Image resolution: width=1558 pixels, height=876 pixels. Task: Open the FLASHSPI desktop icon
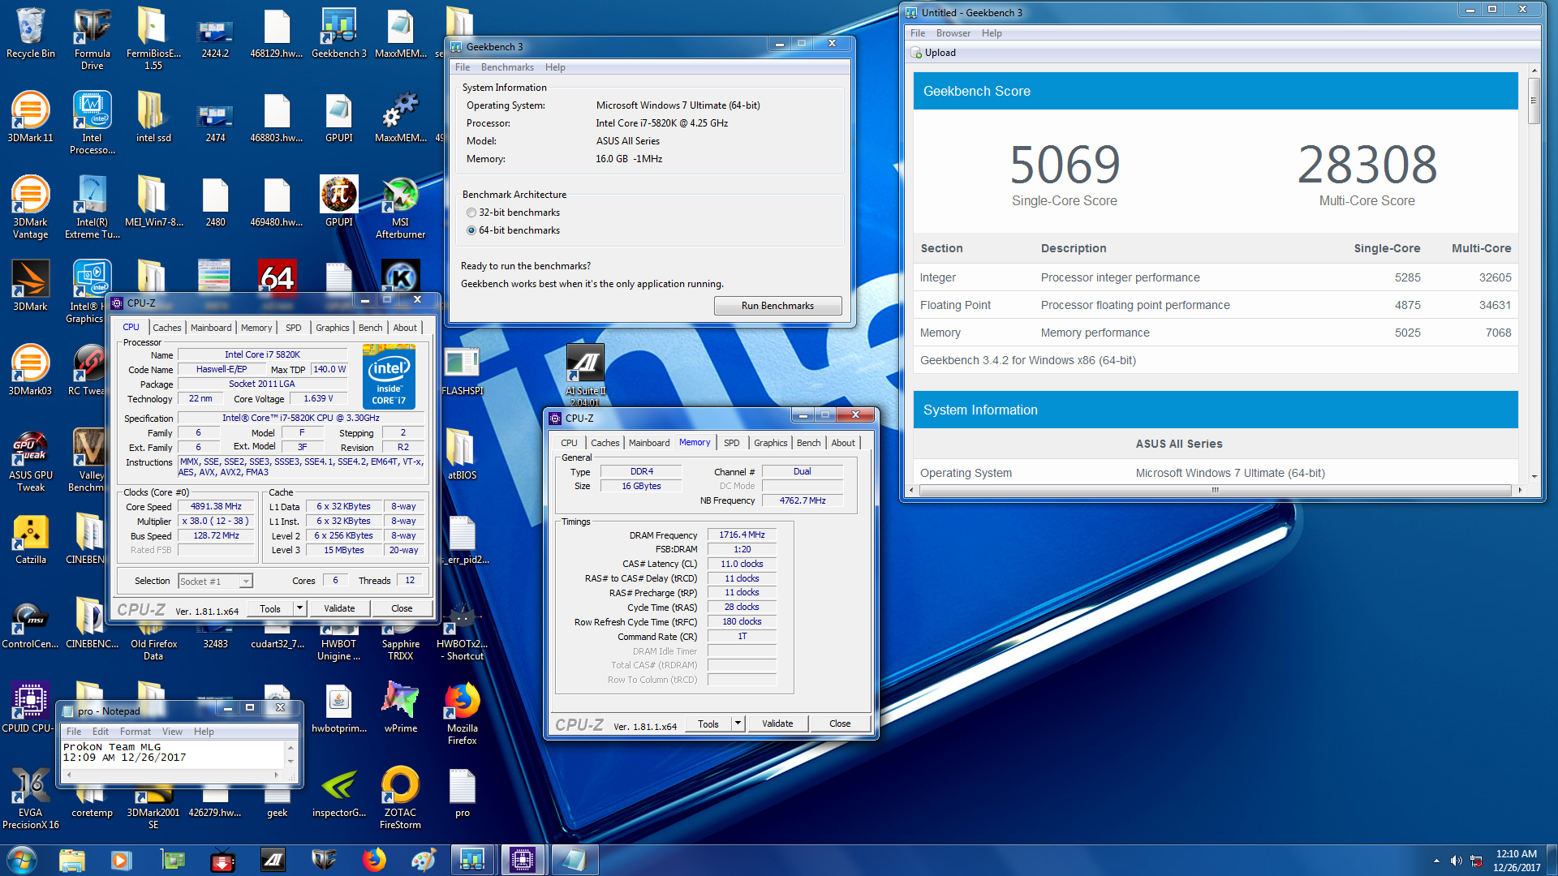coord(462,370)
